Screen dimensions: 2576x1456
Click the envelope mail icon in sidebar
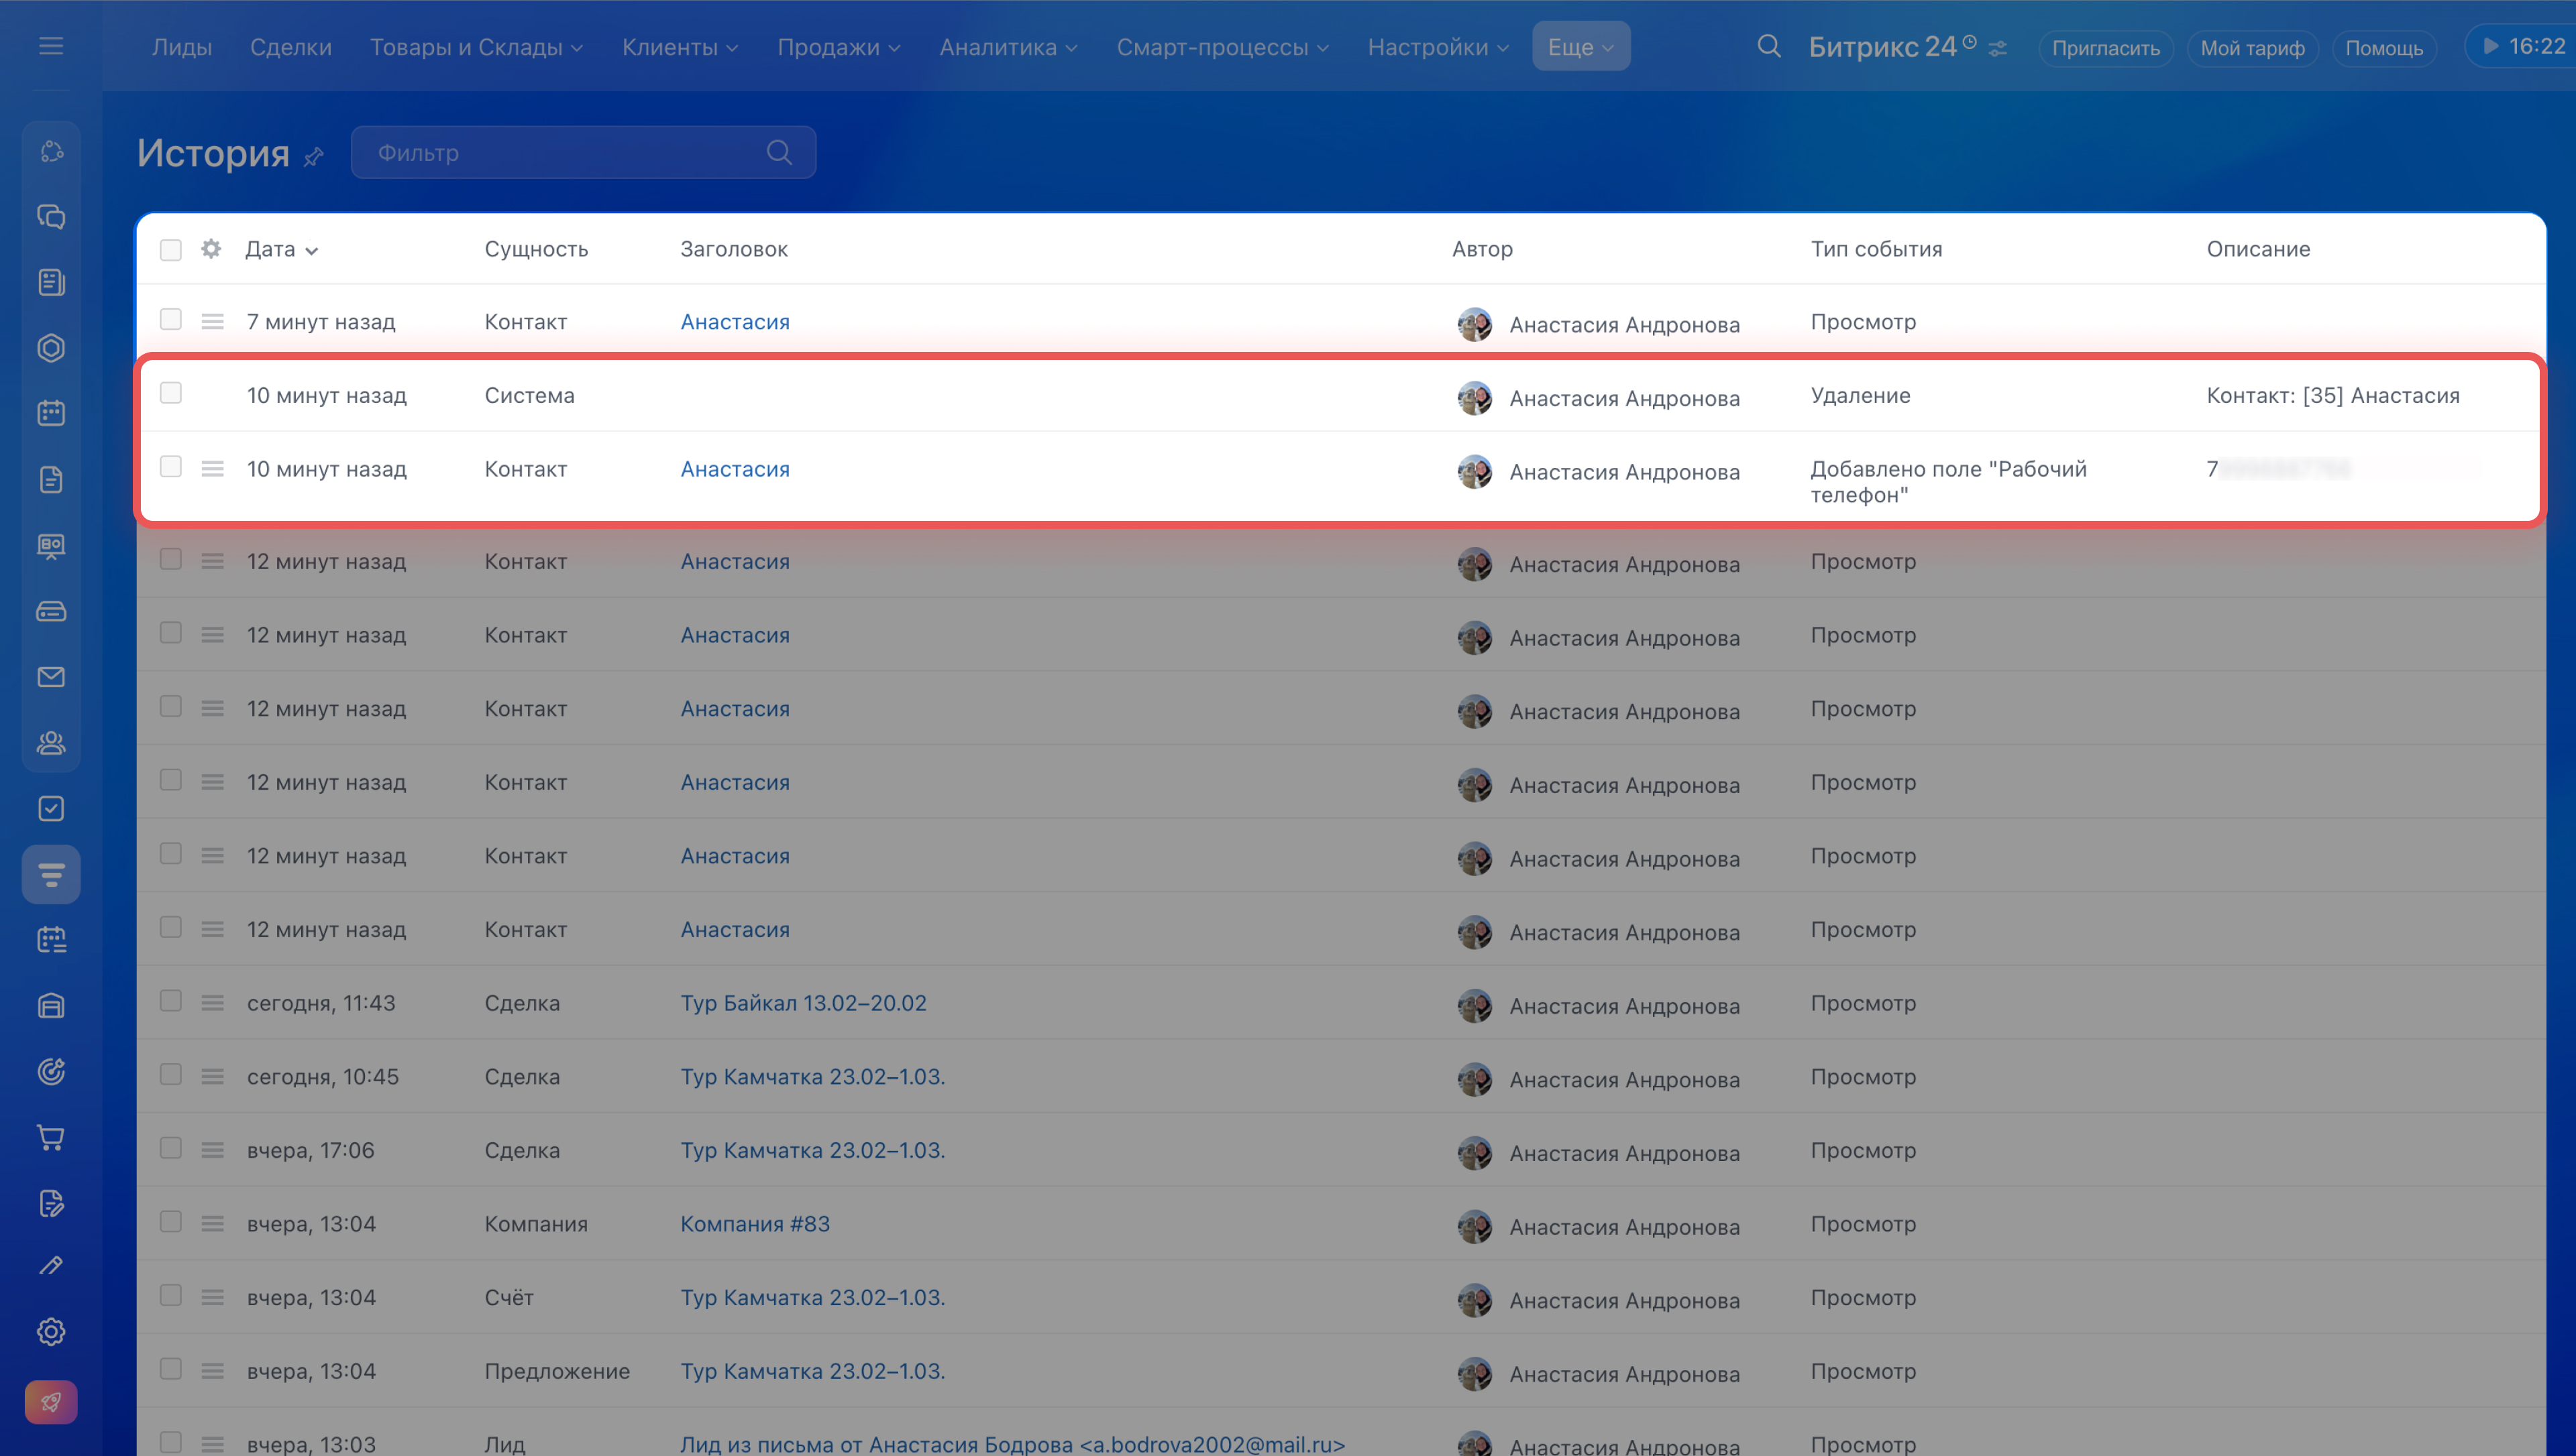pos(51,677)
